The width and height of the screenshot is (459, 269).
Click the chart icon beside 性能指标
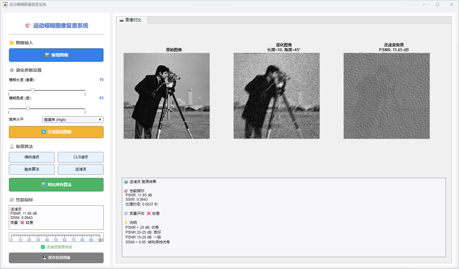click(x=12, y=200)
